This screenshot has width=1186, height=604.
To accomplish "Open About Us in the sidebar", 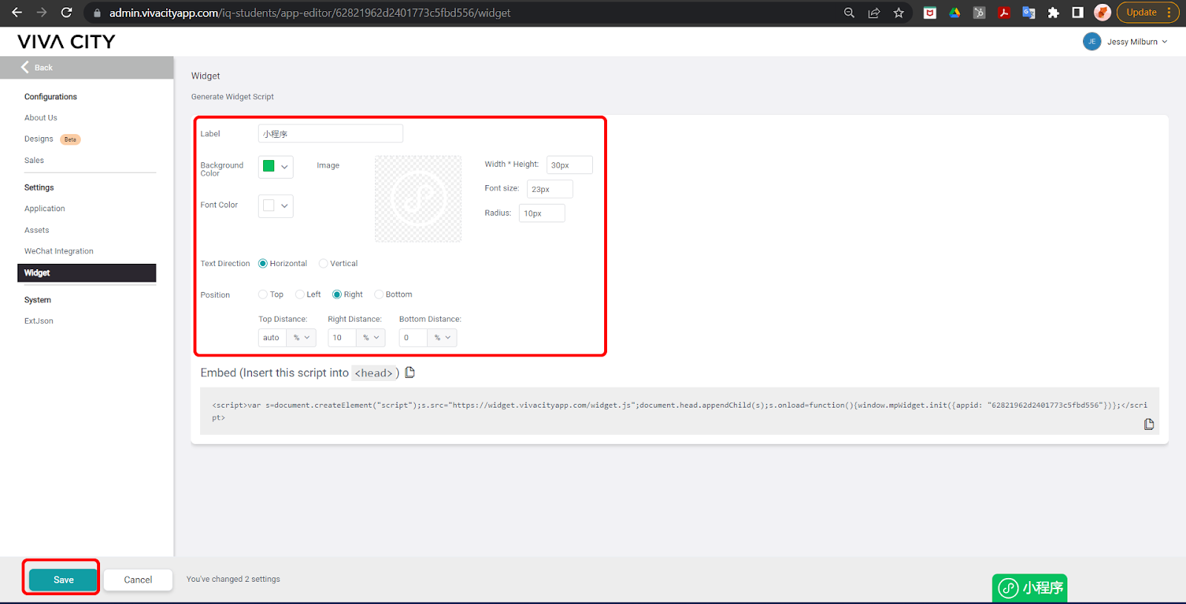I will click(x=41, y=118).
